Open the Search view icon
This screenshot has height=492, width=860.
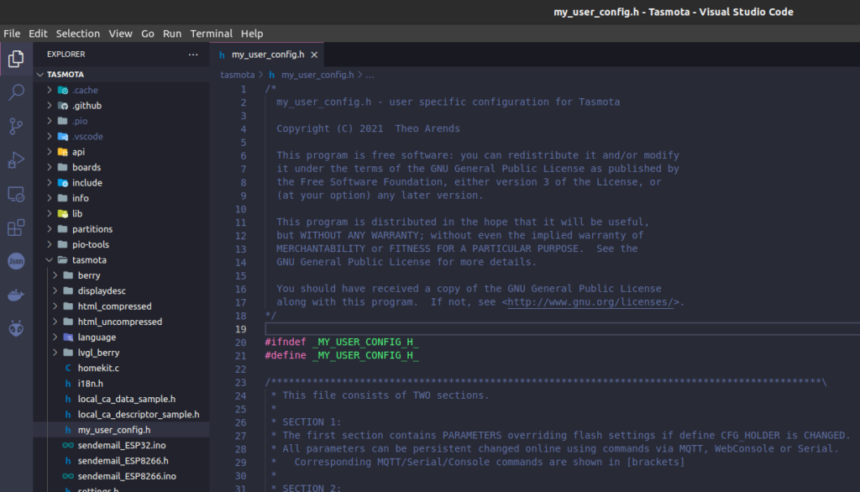click(x=16, y=92)
